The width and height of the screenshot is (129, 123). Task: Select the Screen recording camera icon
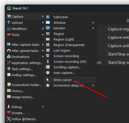(48, 56)
